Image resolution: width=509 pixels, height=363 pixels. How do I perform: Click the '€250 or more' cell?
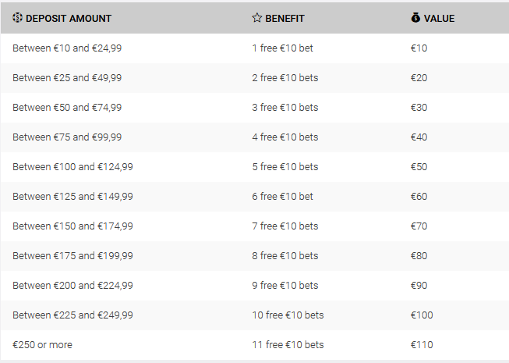(x=42, y=345)
